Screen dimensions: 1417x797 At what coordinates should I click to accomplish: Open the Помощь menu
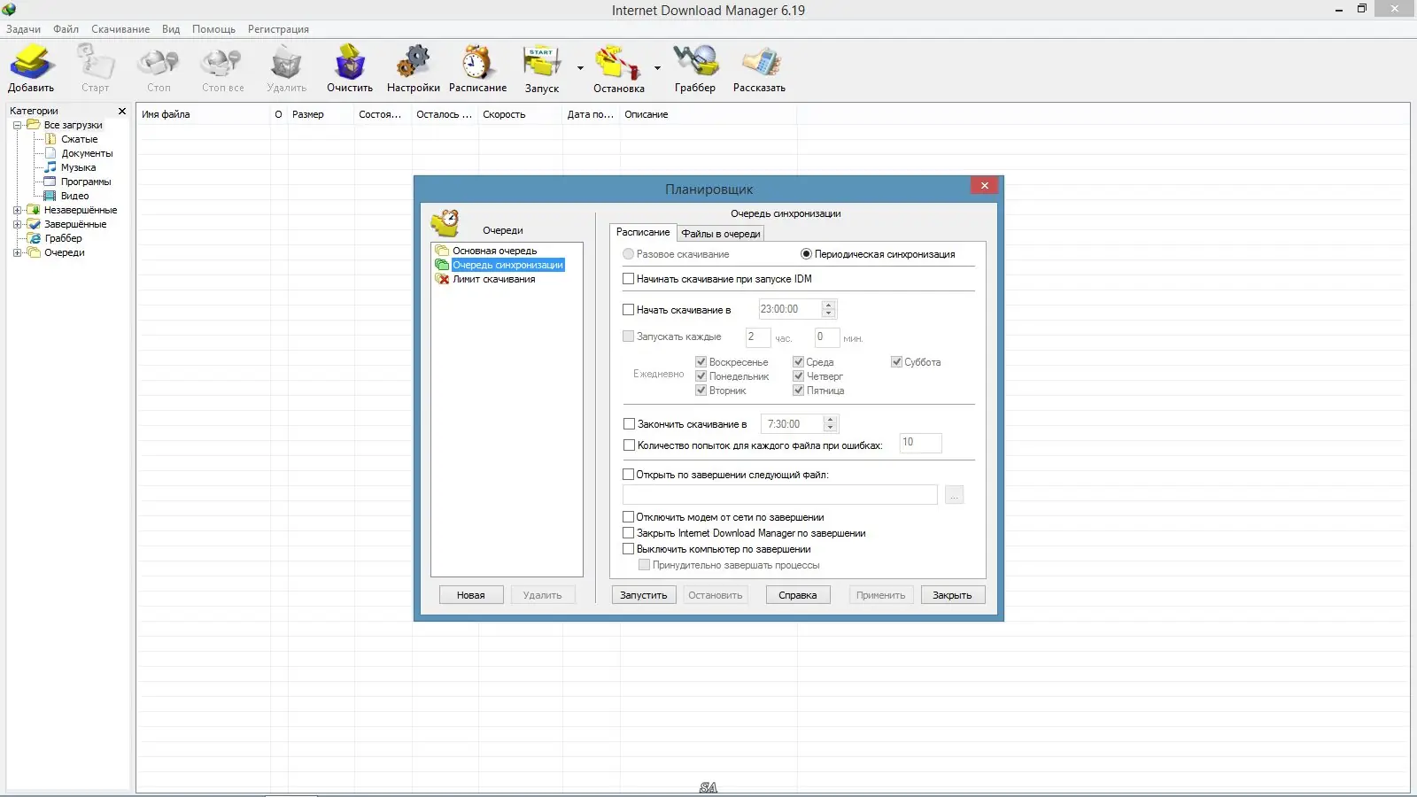point(214,29)
